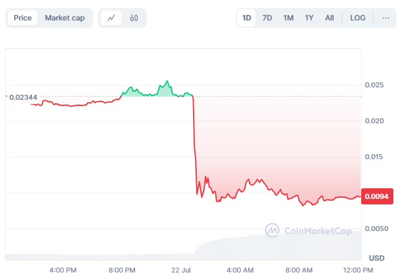The image size is (399, 275).
Task: Toggle LOG scale on chart
Action: (358, 18)
